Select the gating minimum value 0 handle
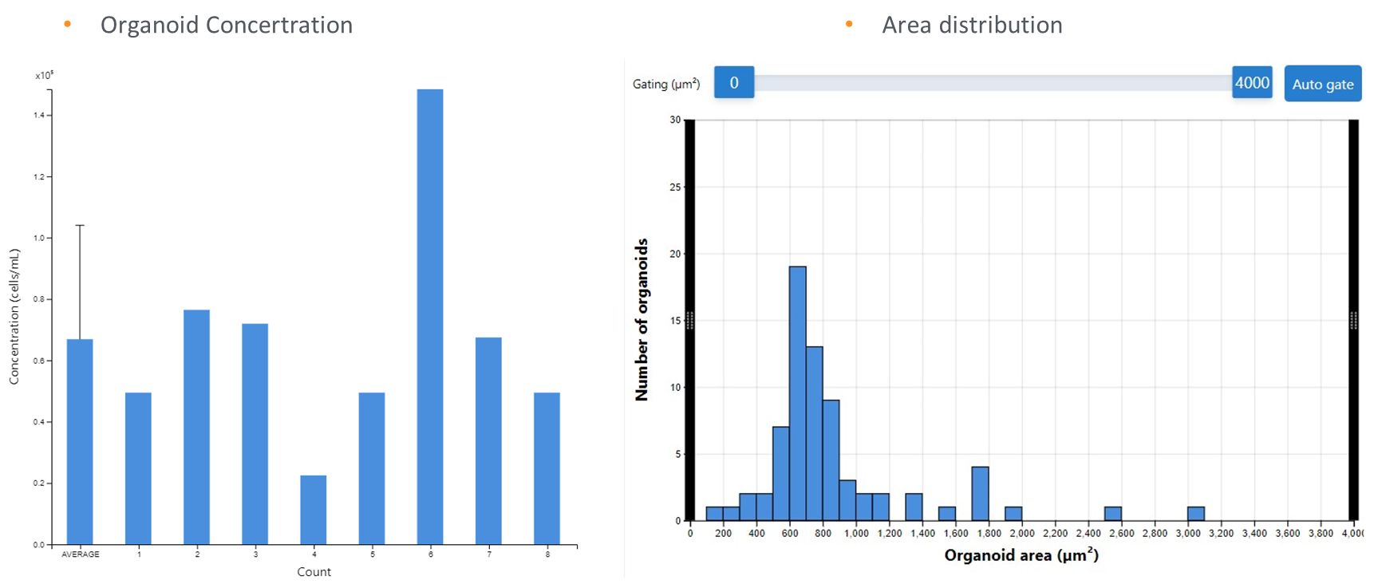1378x584 pixels. 734,82
